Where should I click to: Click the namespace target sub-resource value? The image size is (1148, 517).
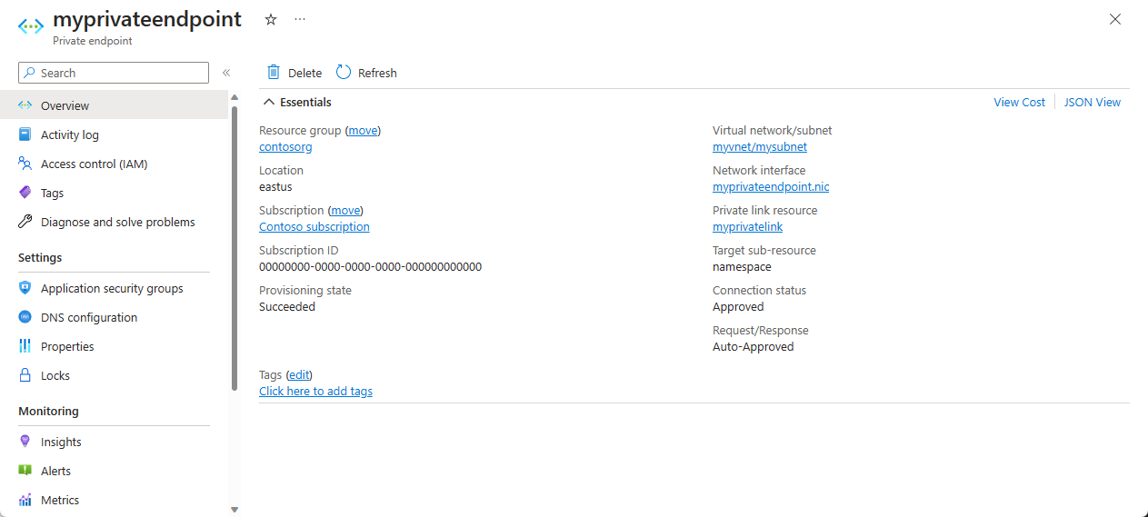click(742, 266)
